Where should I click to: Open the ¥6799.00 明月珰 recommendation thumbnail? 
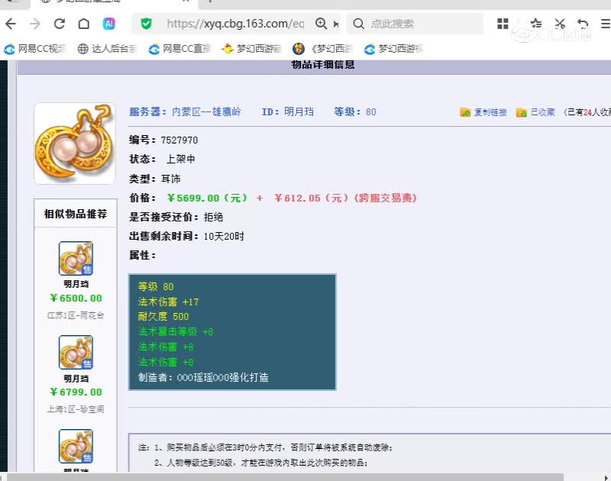pos(76,352)
